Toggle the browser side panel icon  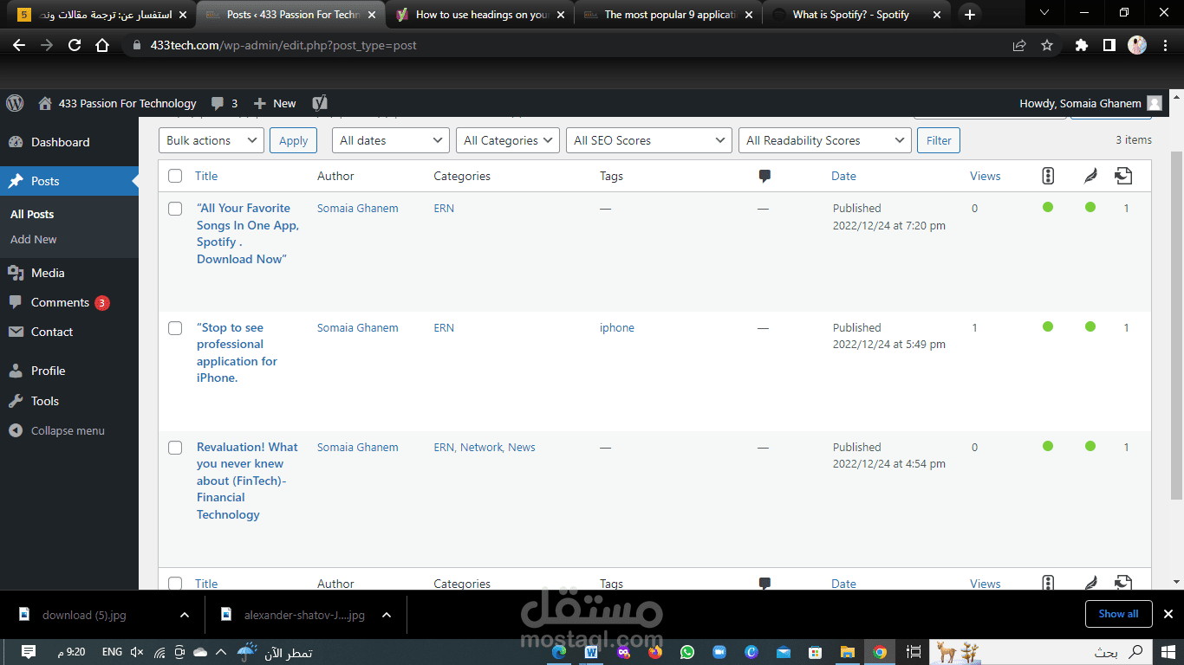(x=1109, y=45)
